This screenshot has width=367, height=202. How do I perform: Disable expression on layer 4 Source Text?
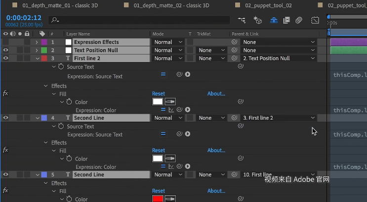coord(163,134)
